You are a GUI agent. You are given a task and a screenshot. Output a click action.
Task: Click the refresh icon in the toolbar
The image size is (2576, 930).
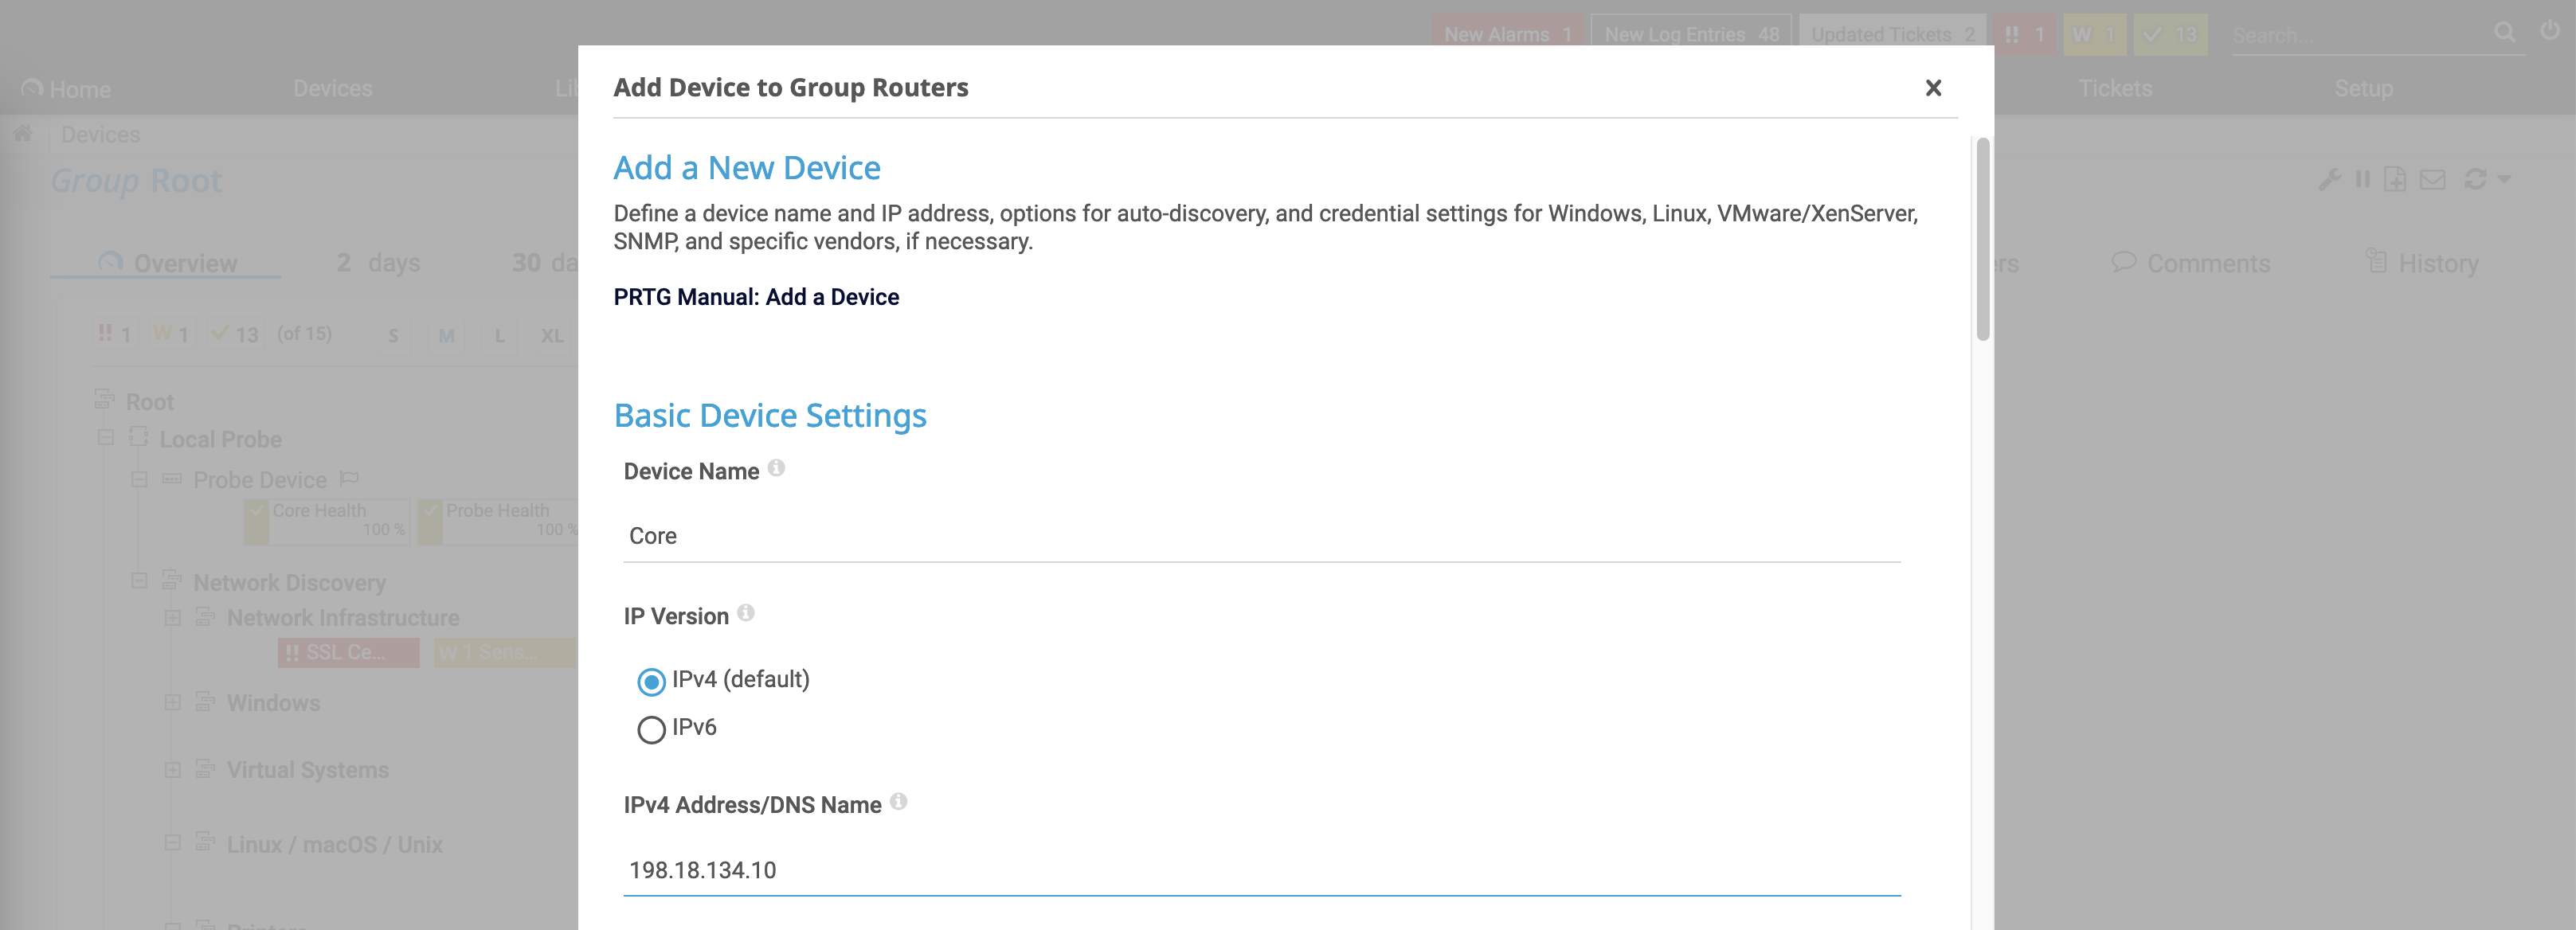(2475, 180)
